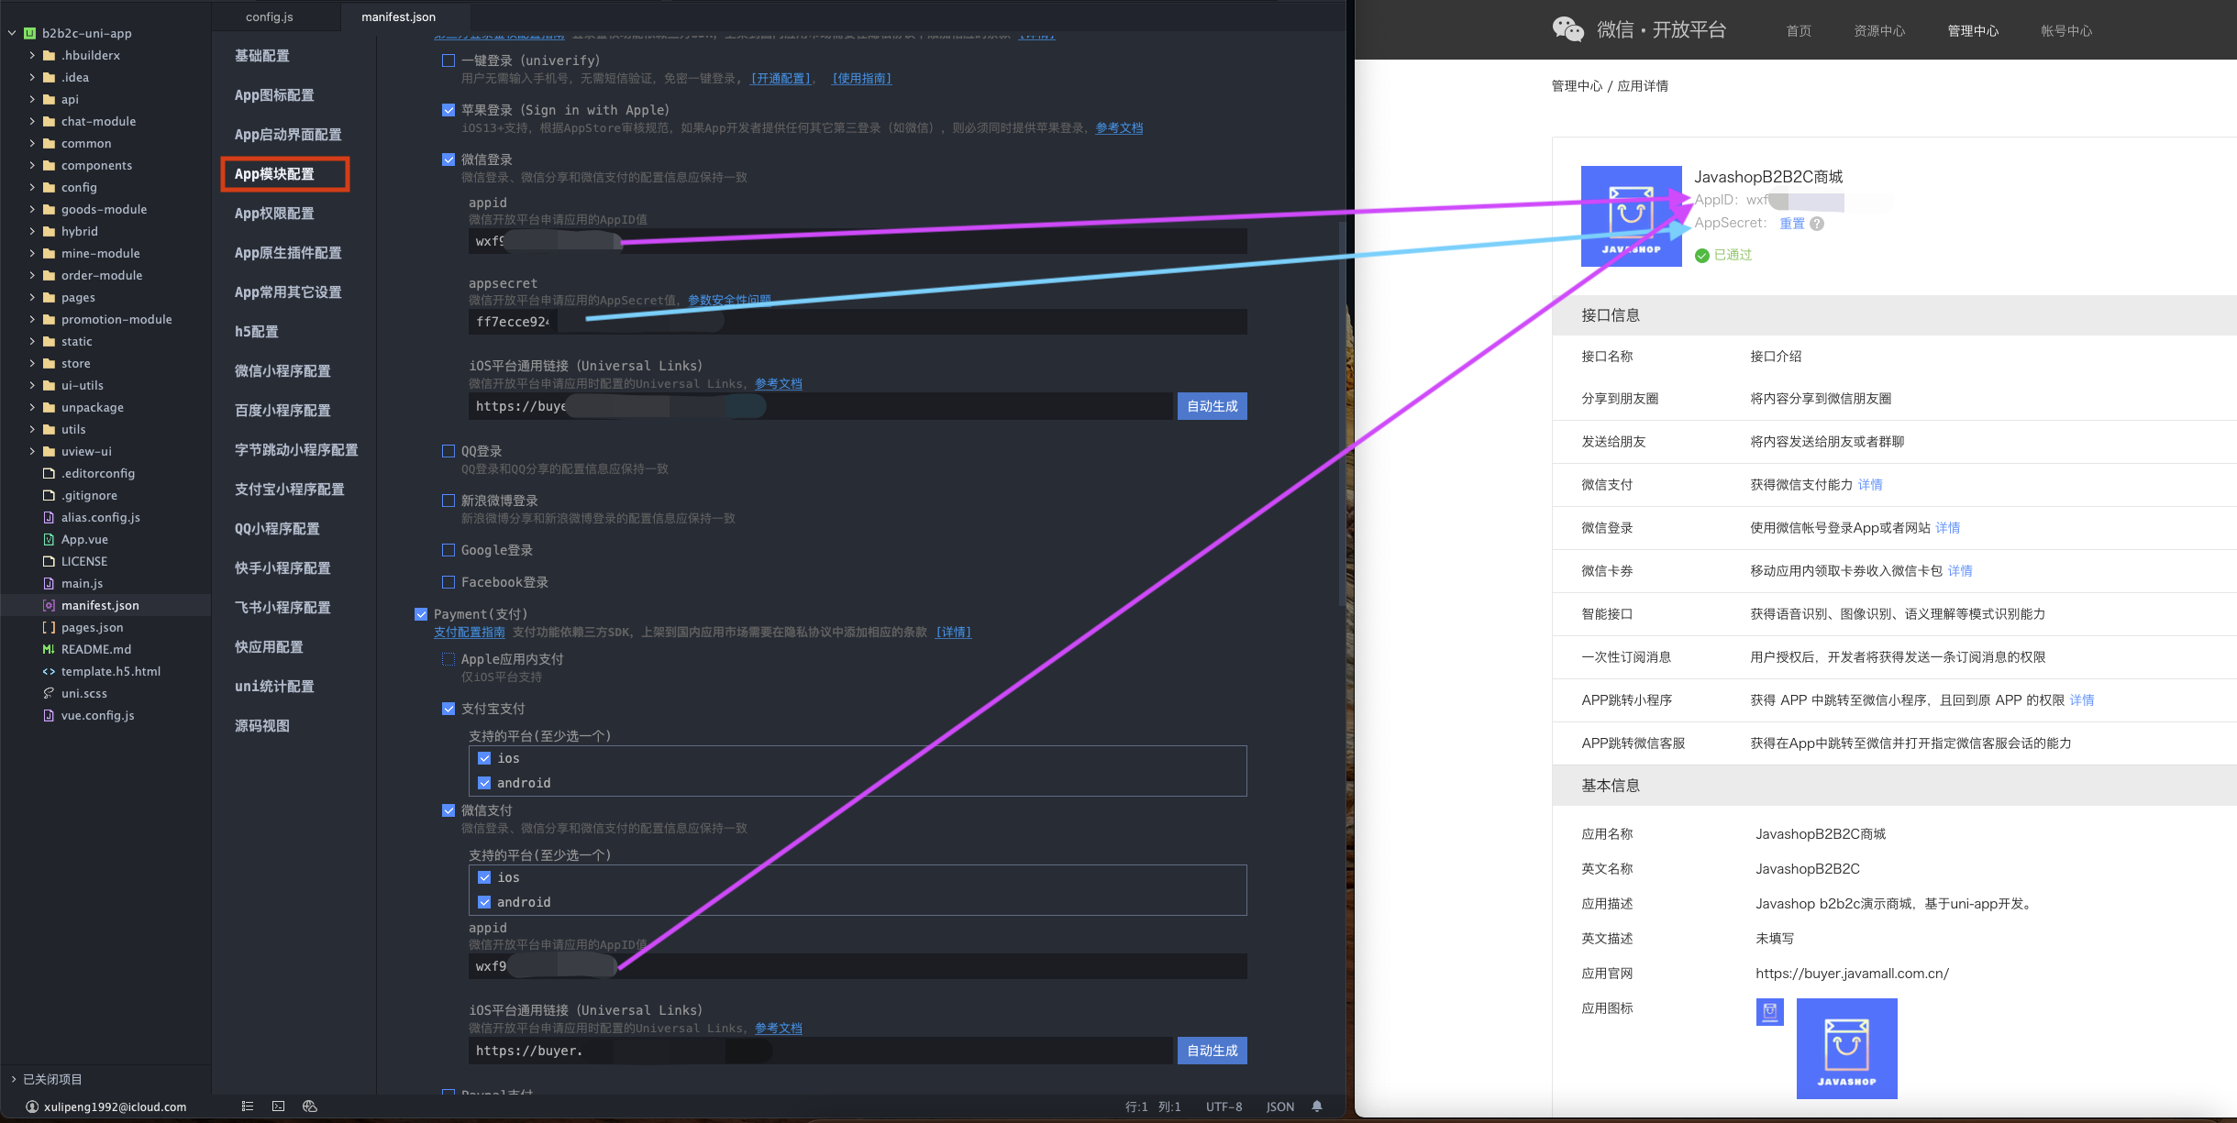This screenshot has height=1123, width=2237.
Task: Open 源码视图 manifest section
Action: pyautogui.click(x=262, y=726)
